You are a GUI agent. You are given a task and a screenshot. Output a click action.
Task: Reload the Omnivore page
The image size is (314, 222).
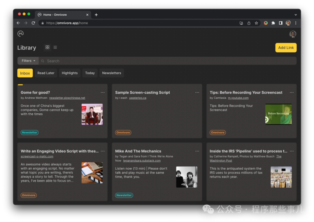pos(33,23)
